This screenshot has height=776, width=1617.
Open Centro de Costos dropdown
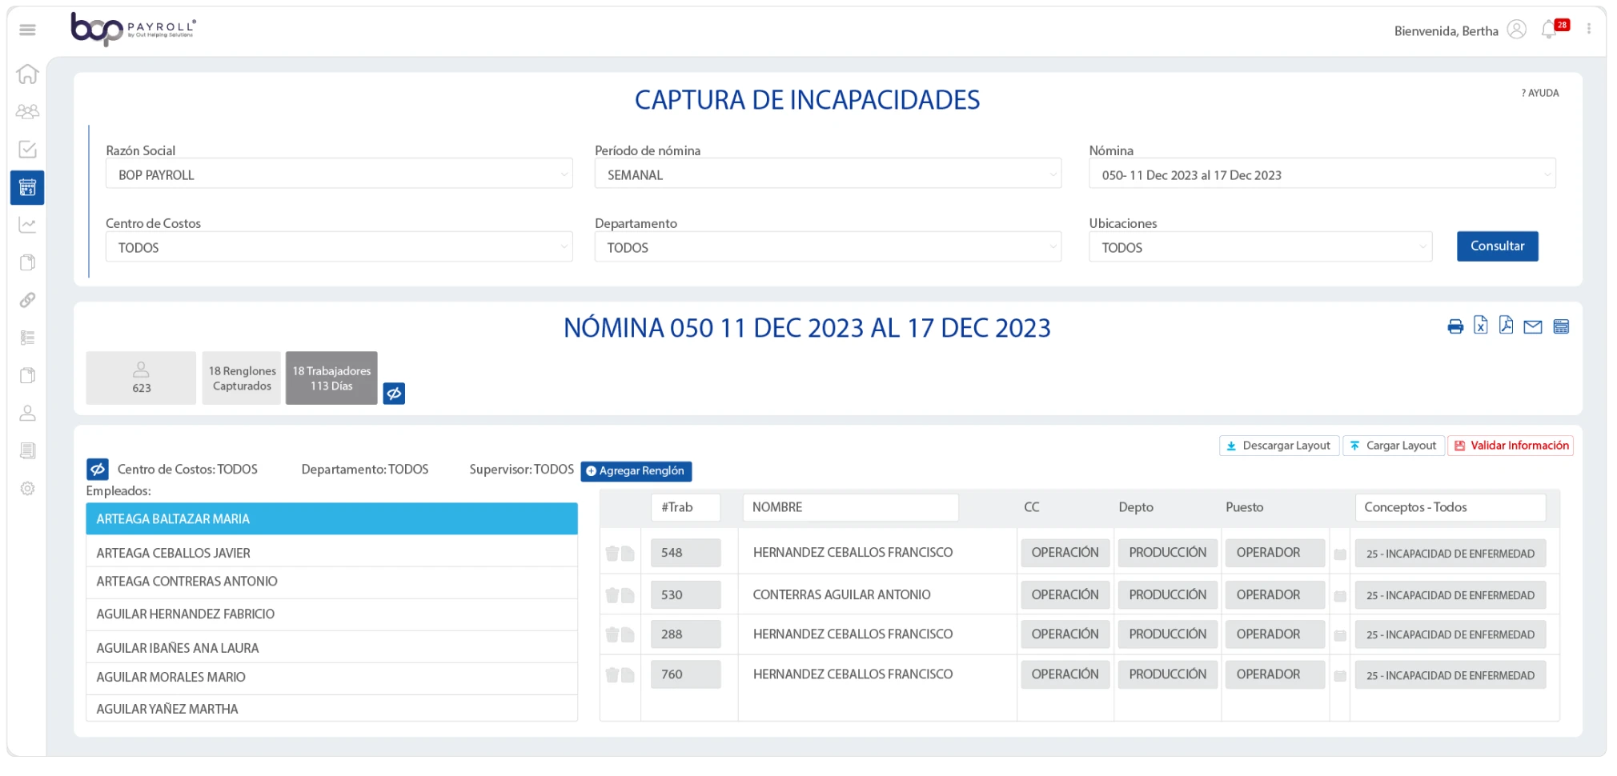(x=339, y=247)
